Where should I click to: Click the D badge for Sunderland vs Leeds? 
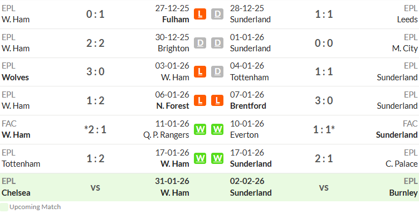pyautogui.click(x=217, y=14)
